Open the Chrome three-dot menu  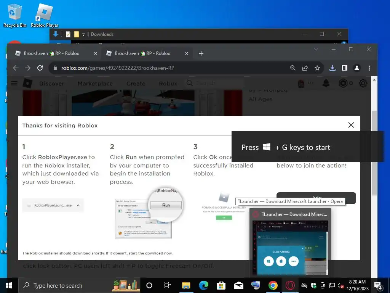click(369, 68)
